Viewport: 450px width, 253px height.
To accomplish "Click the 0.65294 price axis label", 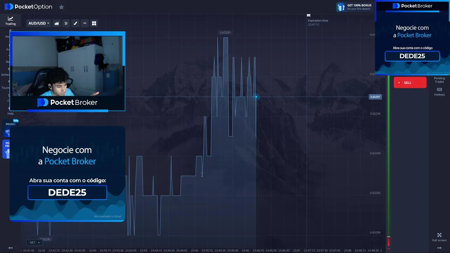I will 375,153.
